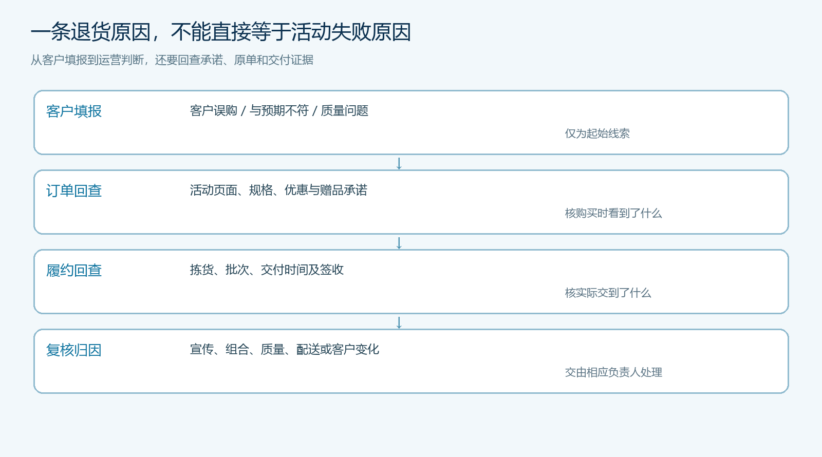This screenshot has height=457, width=822.
Task: Click text 客户误购 / 与预期不符 / 质量问题
Action: (x=279, y=111)
